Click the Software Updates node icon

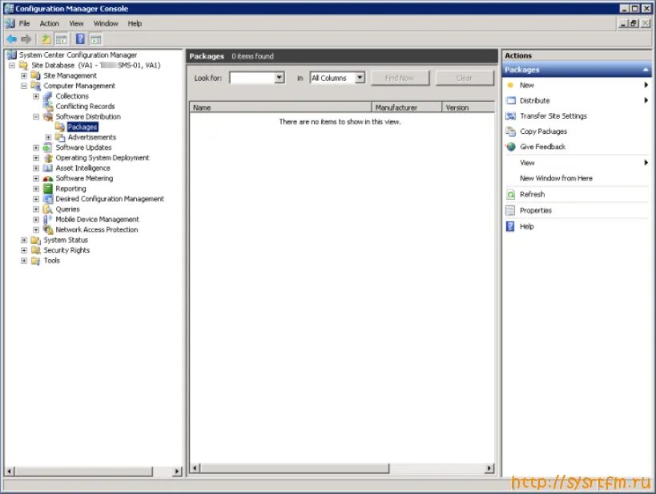48,148
